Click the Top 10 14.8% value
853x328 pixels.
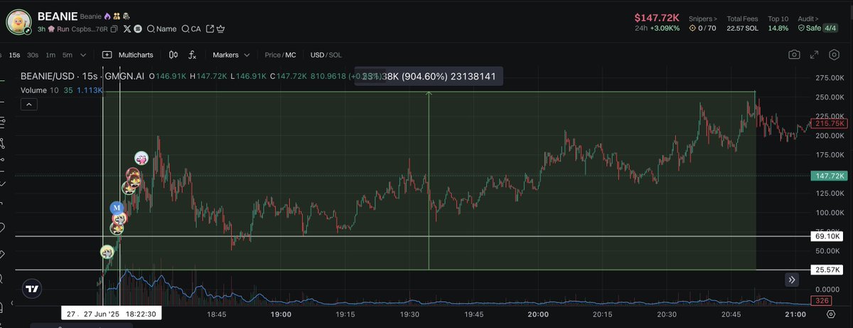(x=778, y=28)
